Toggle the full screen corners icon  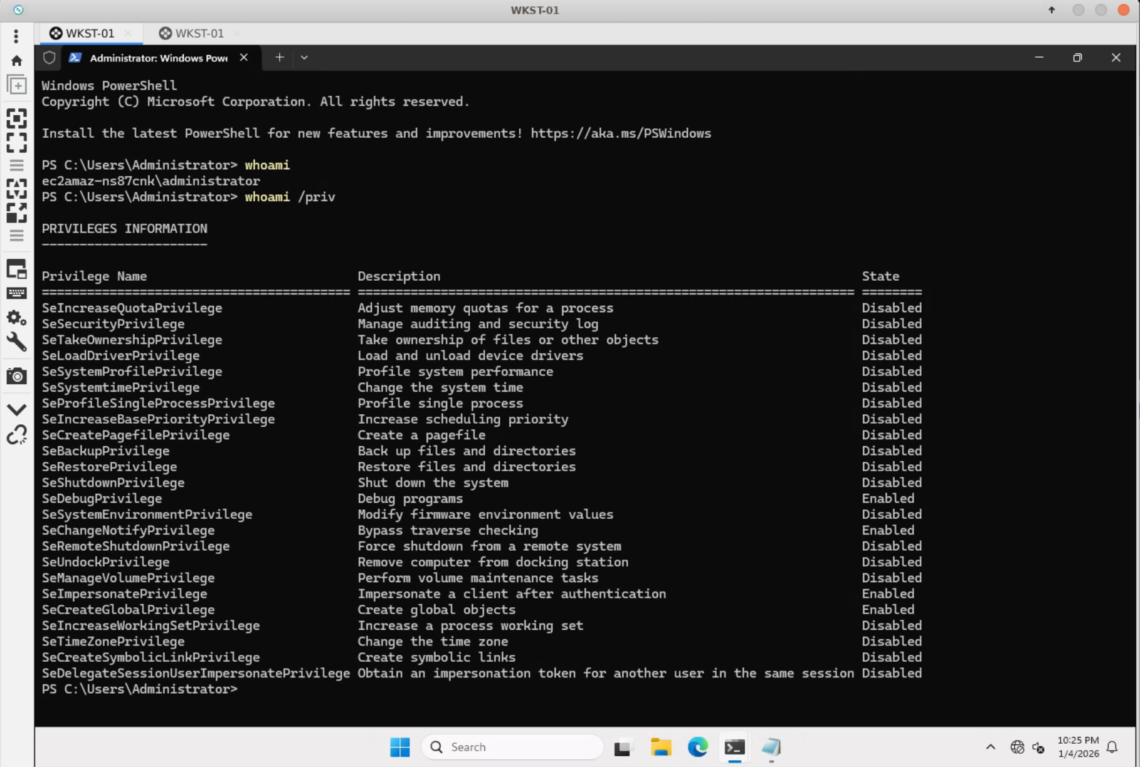pos(17,143)
